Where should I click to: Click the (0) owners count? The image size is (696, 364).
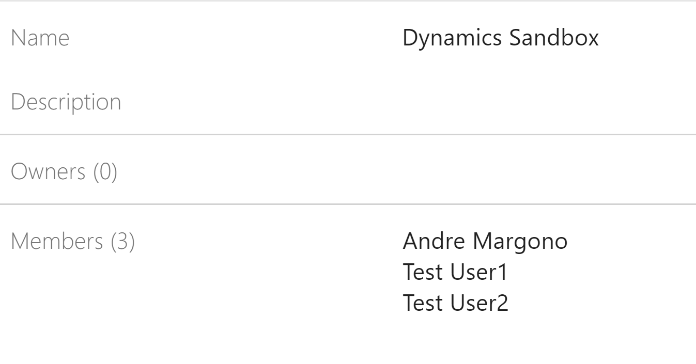tap(105, 171)
